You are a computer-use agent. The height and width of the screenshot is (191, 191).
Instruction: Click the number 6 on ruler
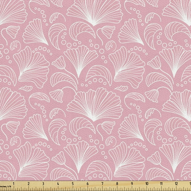(88, 184)
